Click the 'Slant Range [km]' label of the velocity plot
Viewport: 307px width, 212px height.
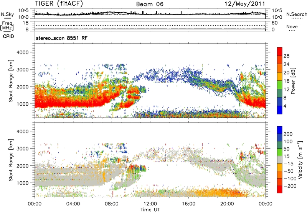(11, 160)
